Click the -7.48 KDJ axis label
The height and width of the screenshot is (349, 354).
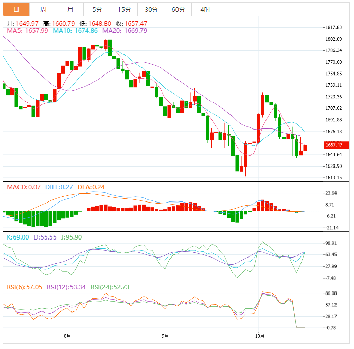(331, 278)
